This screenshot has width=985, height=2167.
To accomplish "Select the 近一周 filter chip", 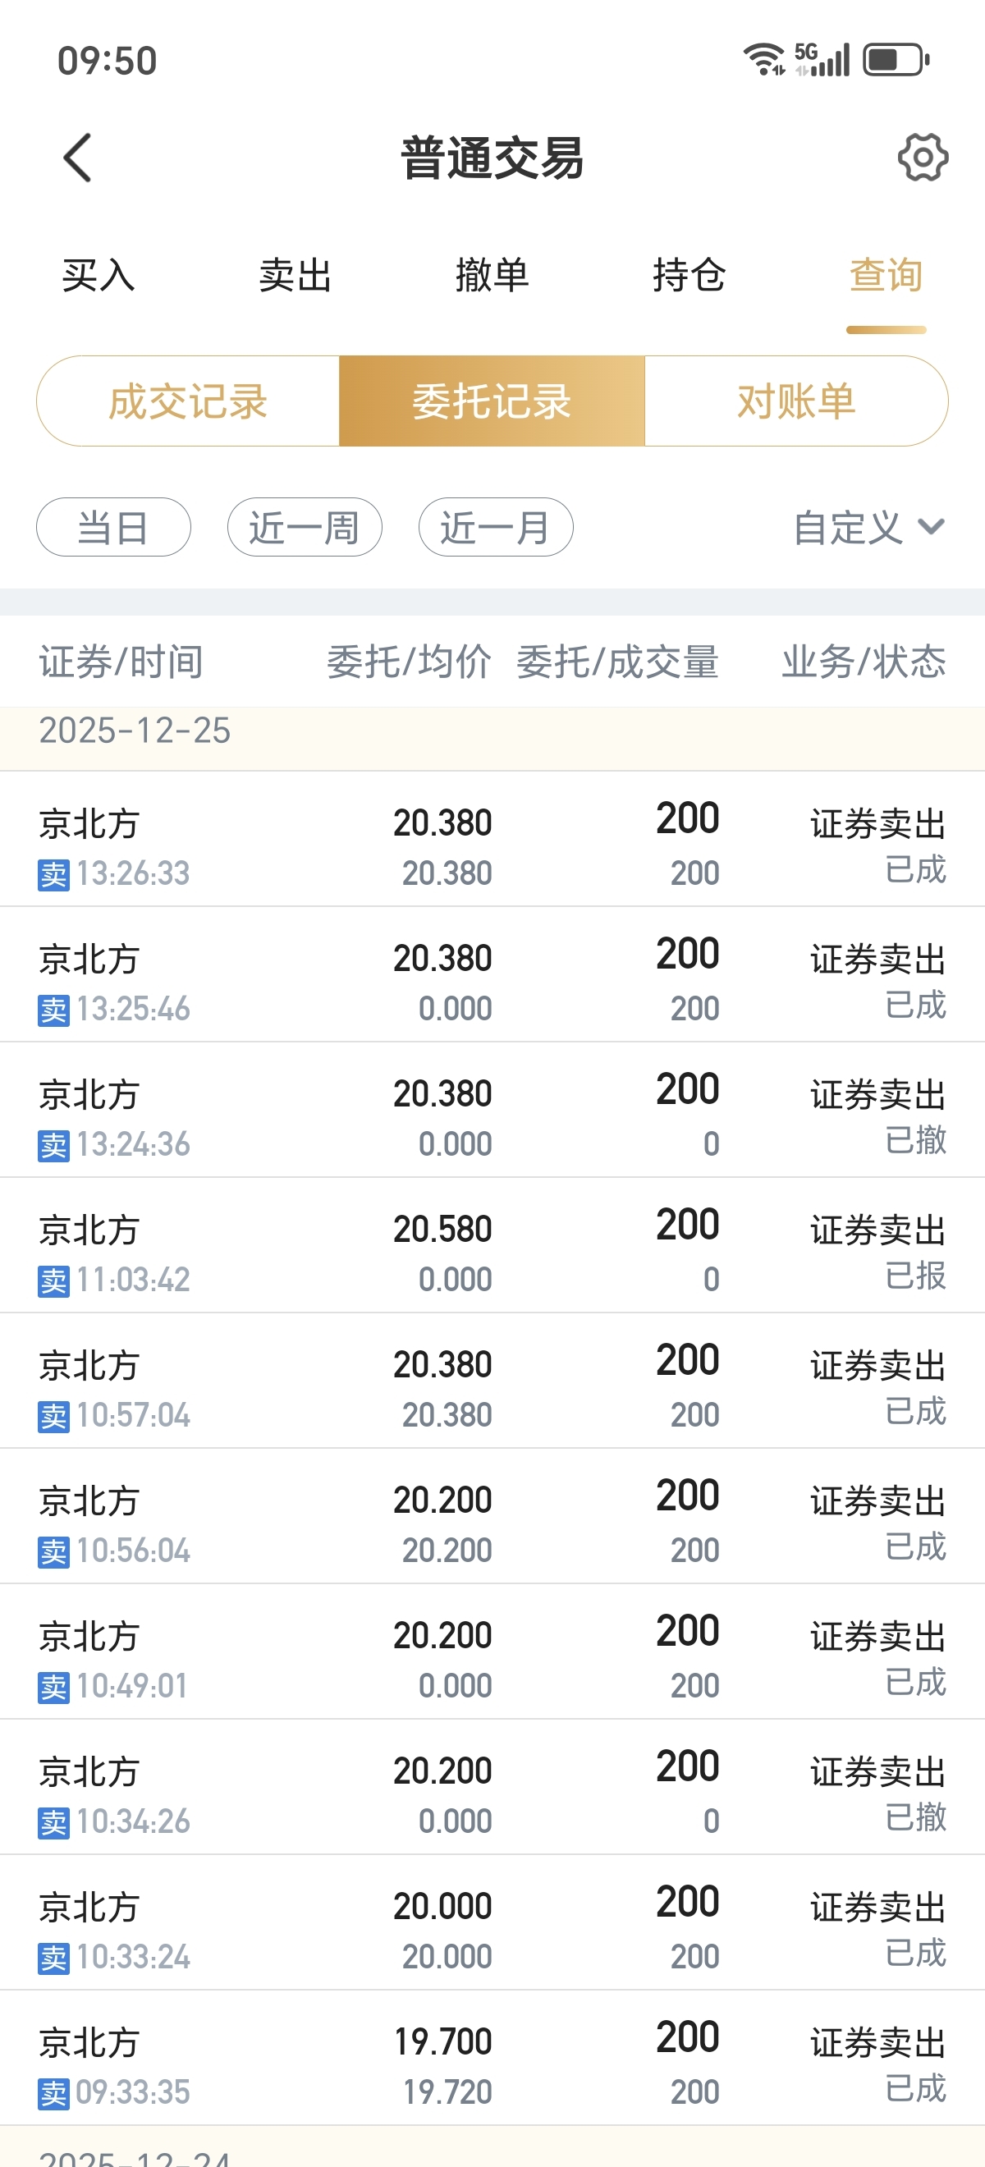I will (305, 528).
